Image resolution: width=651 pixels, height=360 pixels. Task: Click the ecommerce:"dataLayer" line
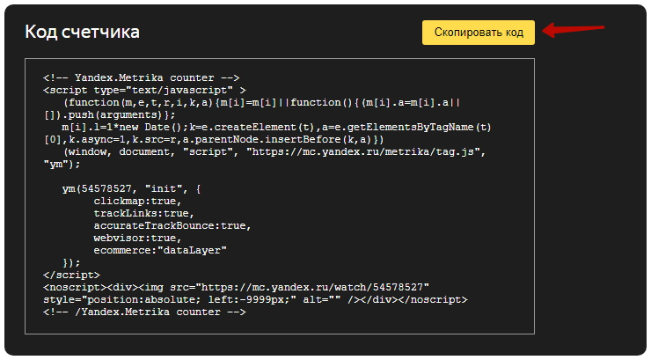(159, 250)
